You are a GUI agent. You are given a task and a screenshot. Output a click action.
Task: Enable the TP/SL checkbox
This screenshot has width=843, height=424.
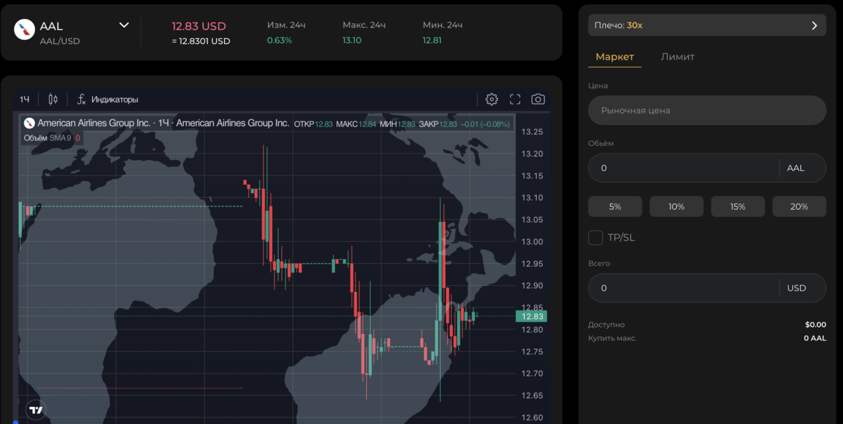[595, 237]
